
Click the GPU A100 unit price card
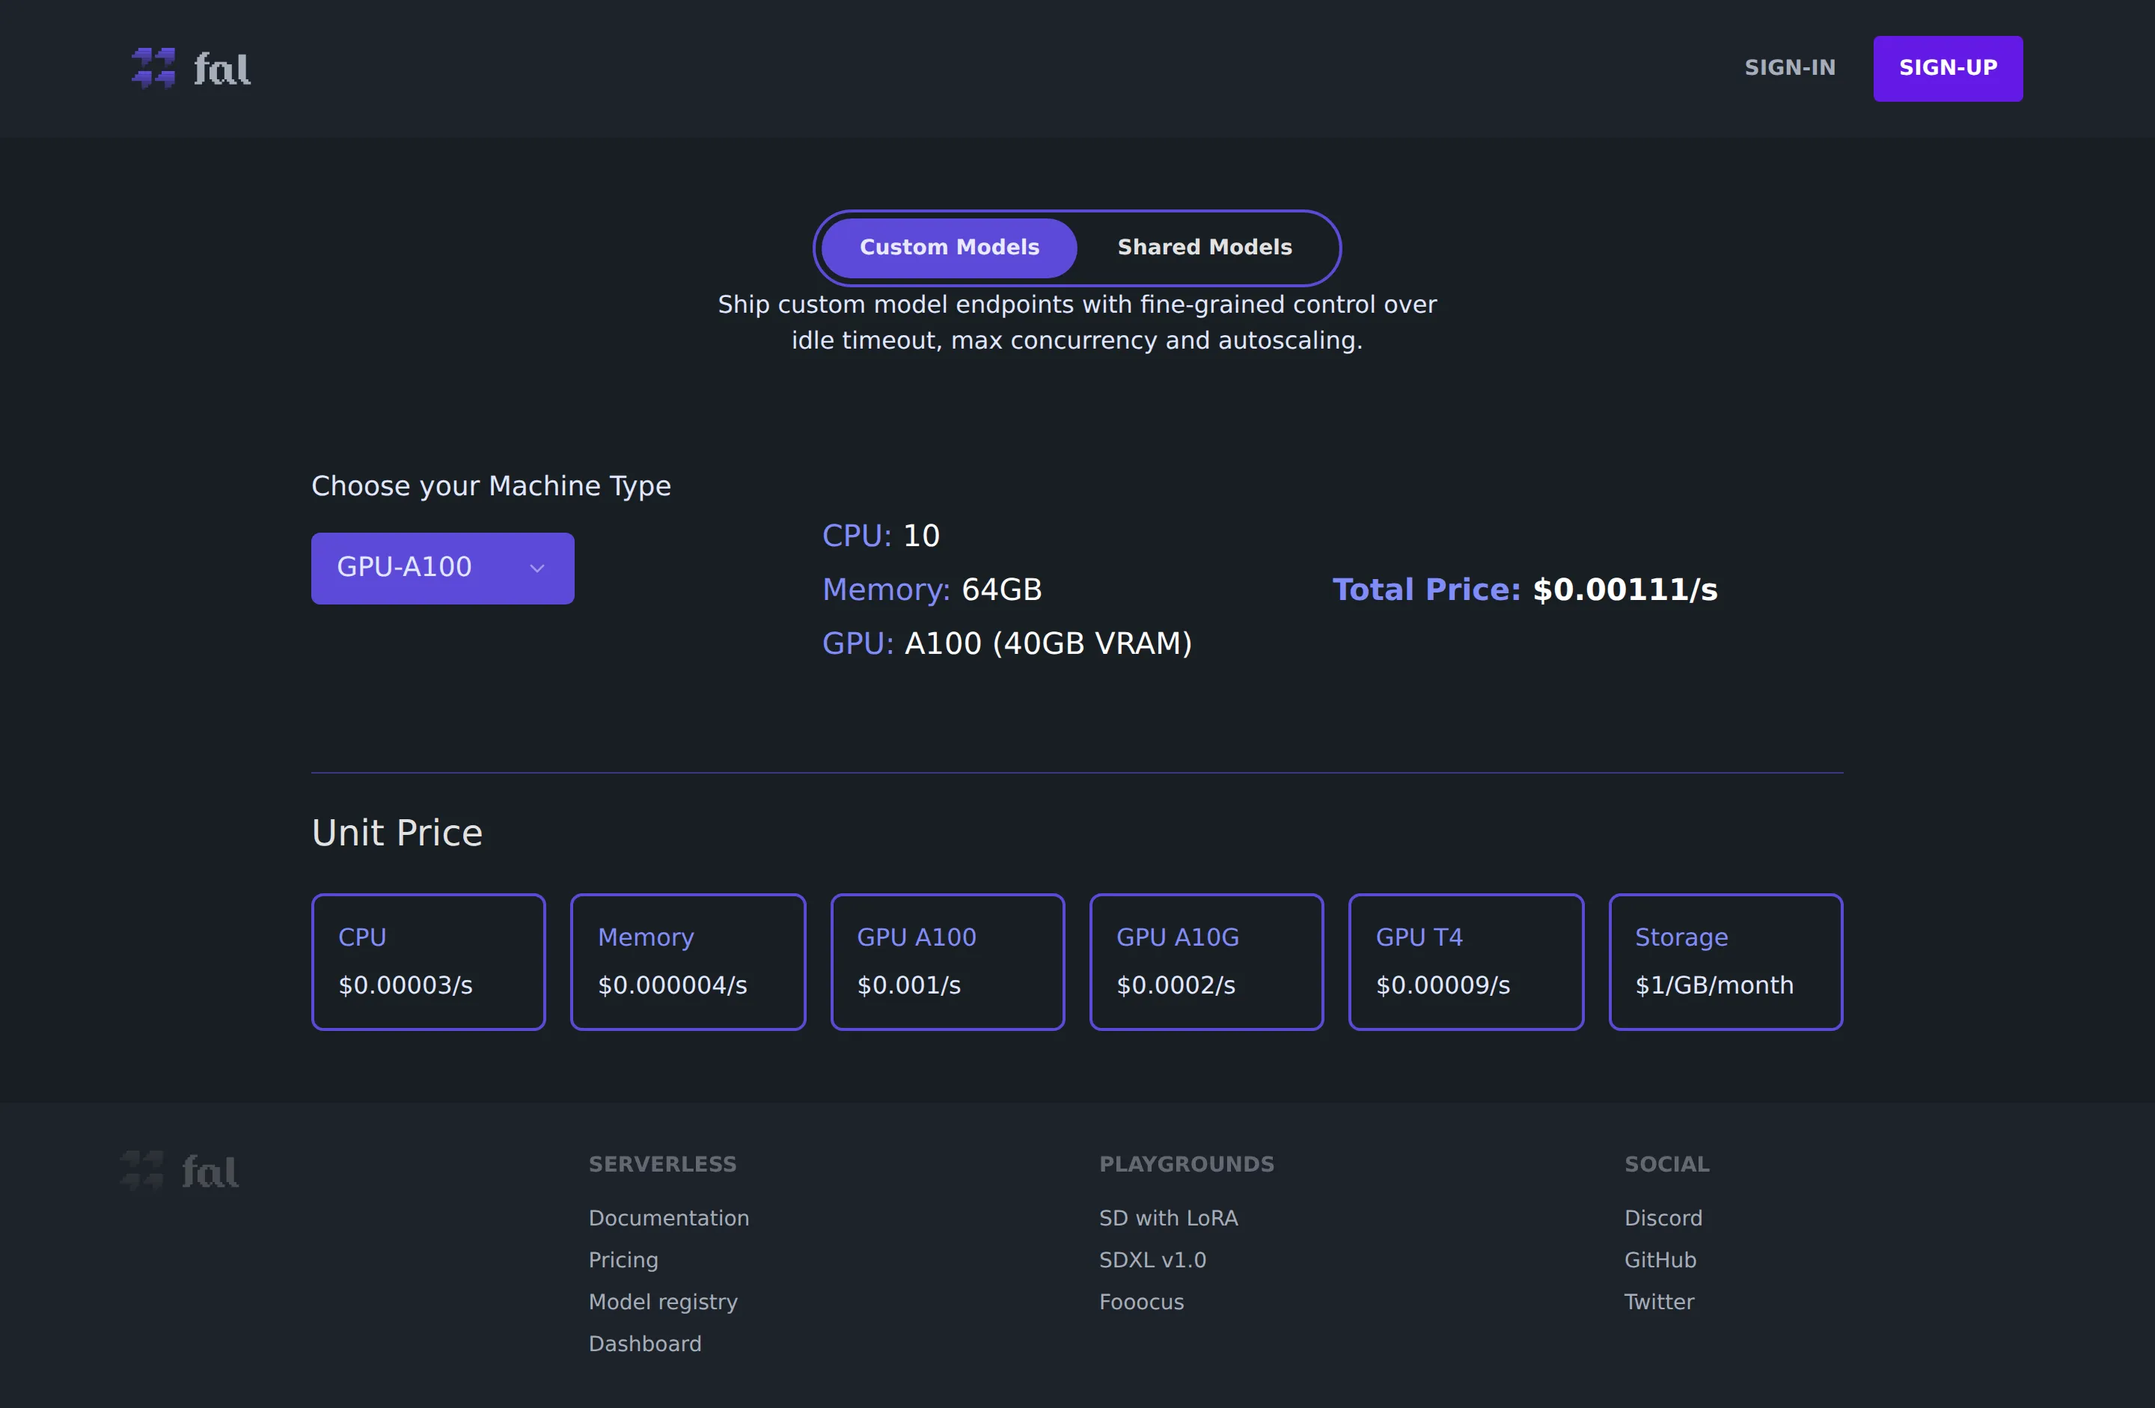click(x=948, y=961)
